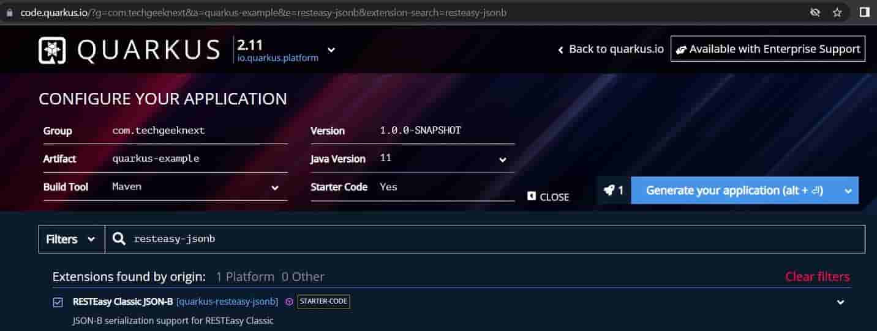Click the 0 Other origin count
Image resolution: width=877 pixels, height=331 pixels.
[x=303, y=277]
